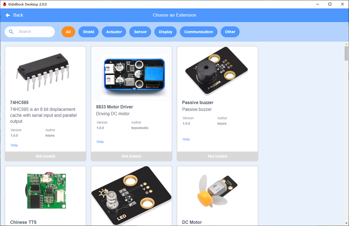349x226 pixels.
Task: Click the back arrow icon
Action: (x=8, y=15)
